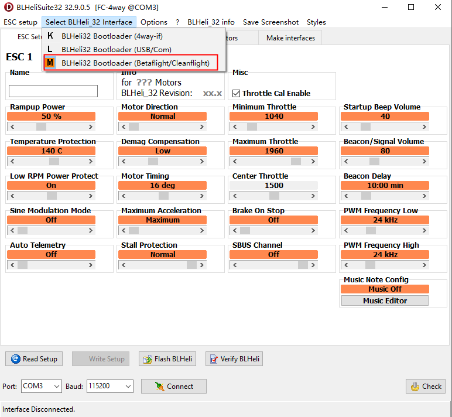This screenshot has height=417, width=452.
Task: Click the Music Off value bar
Action: pyautogui.click(x=385, y=289)
